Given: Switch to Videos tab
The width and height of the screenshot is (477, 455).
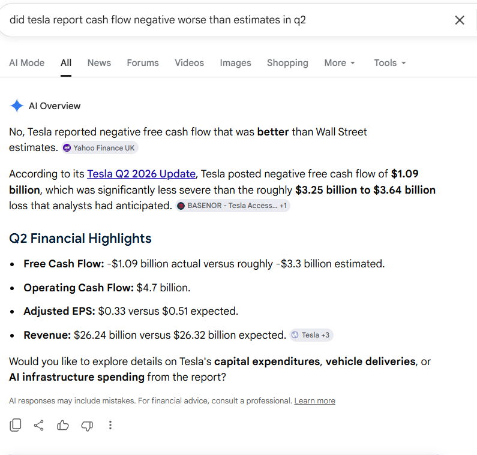Looking at the screenshot, I should [189, 62].
